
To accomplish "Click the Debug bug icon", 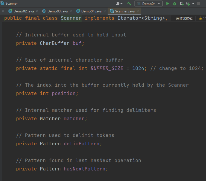I will 174,4.
